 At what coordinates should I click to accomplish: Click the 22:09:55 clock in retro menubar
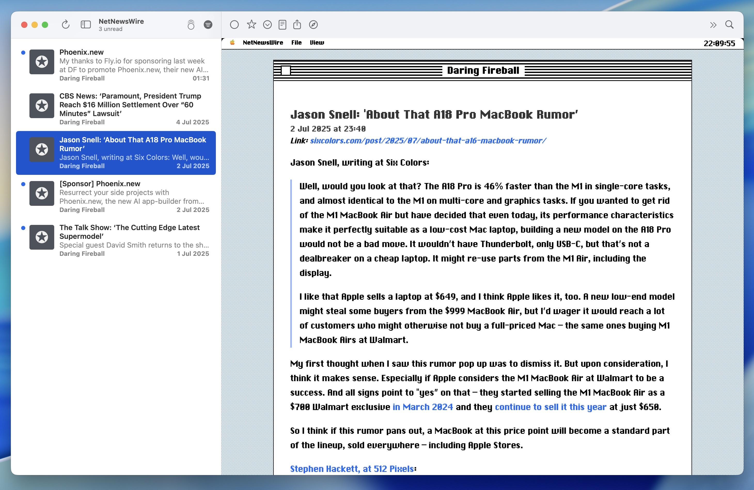[x=719, y=43]
